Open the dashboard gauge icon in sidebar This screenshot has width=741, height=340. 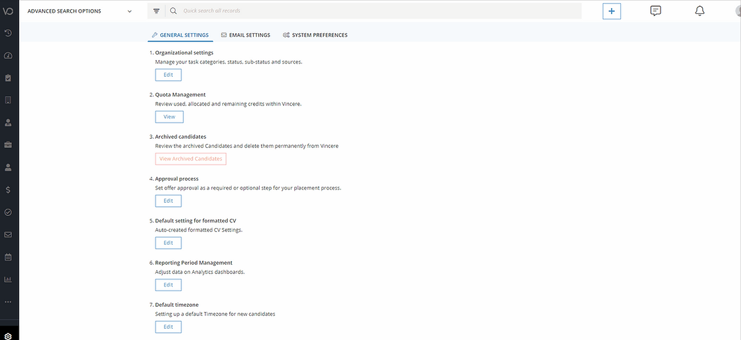pos(8,55)
